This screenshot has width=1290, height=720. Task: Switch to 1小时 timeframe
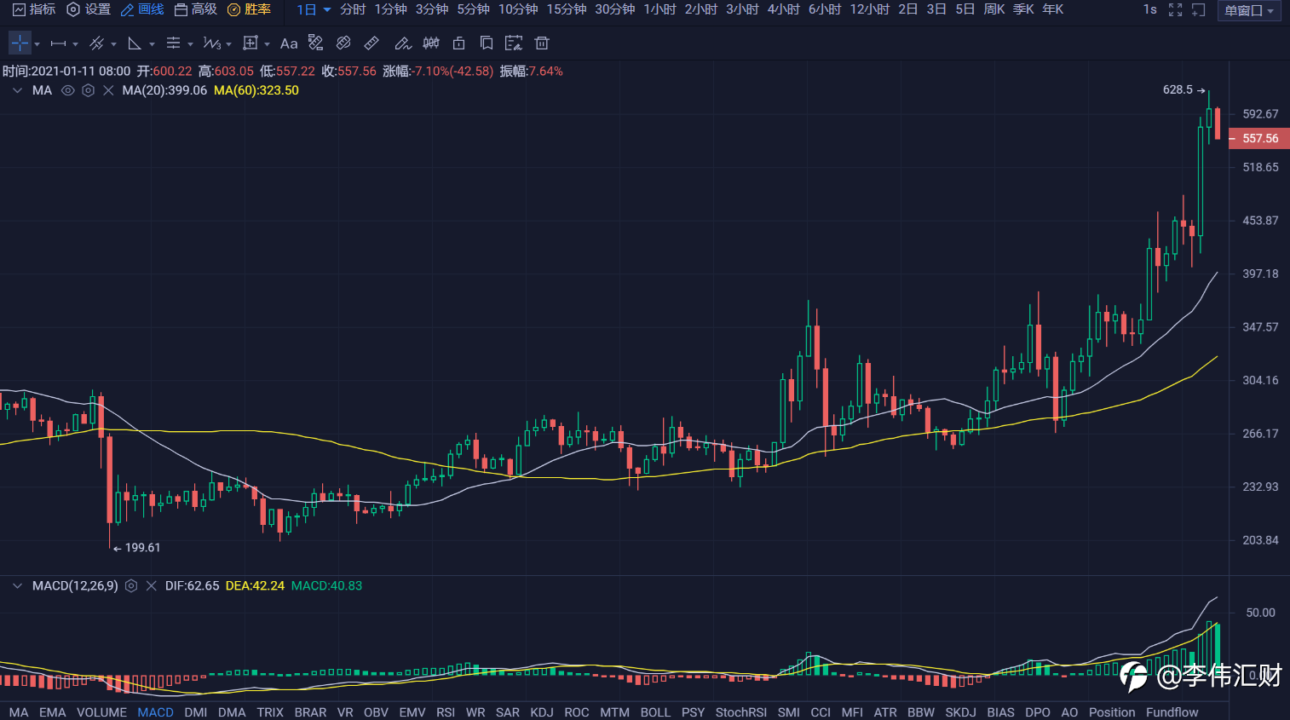click(660, 9)
